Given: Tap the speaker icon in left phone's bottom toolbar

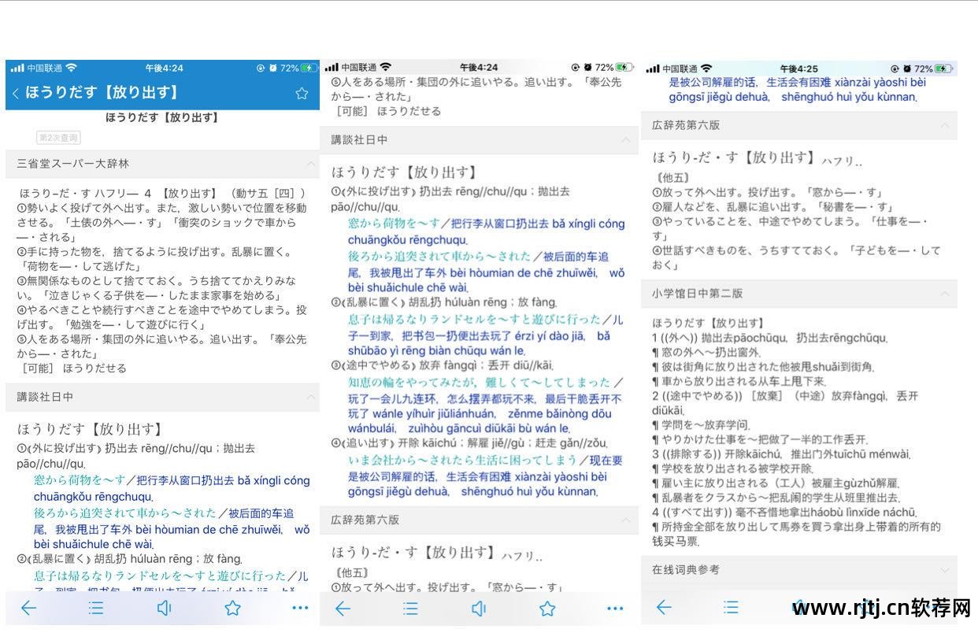Looking at the screenshot, I should [x=164, y=607].
